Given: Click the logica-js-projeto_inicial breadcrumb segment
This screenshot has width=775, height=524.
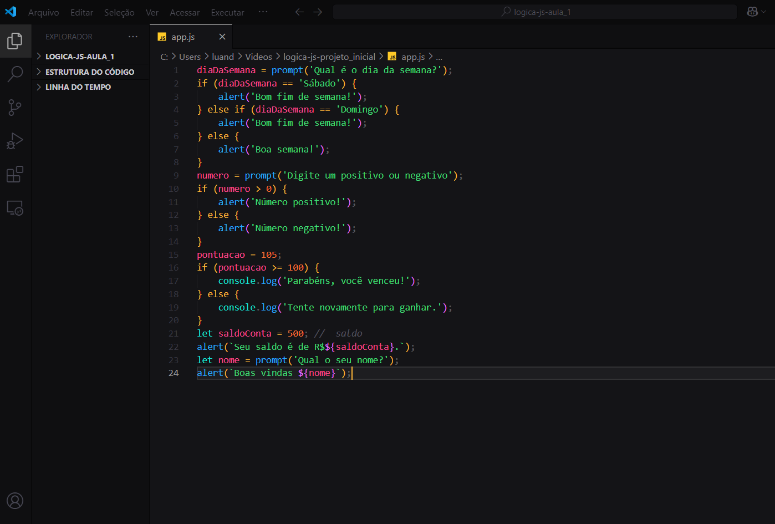Looking at the screenshot, I should tap(329, 57).
